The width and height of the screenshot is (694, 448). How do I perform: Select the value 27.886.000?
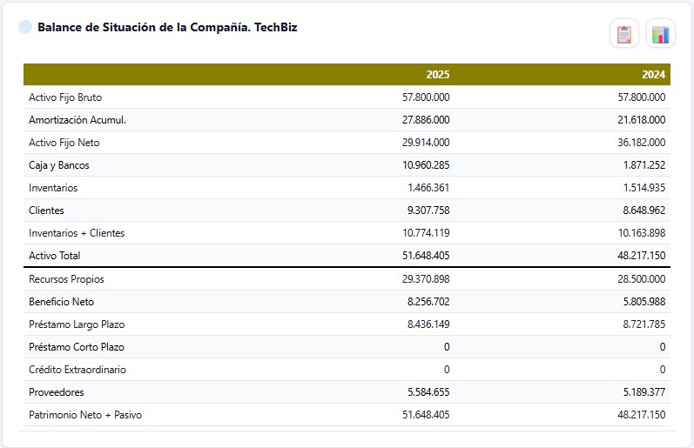[x=426, y=120]
